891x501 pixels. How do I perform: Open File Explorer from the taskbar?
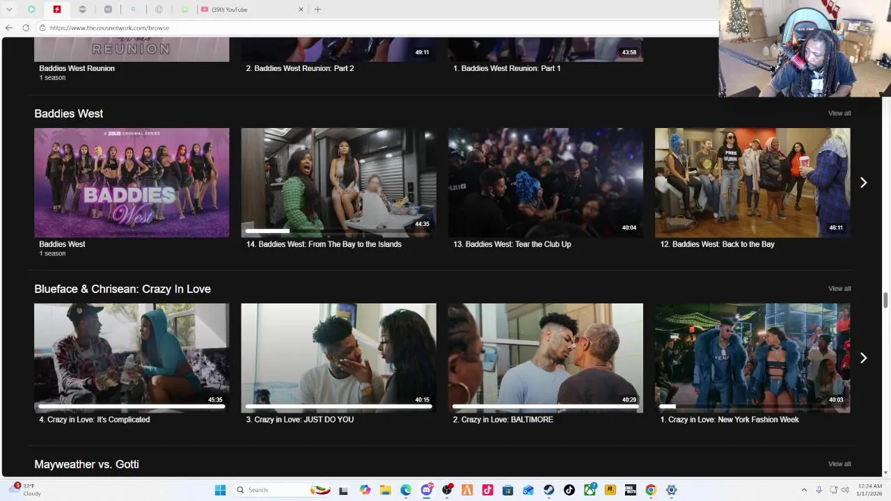[386, 490]
